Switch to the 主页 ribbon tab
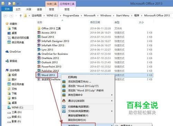The width and height of the screenshot is (173, 126). [18, 9]
